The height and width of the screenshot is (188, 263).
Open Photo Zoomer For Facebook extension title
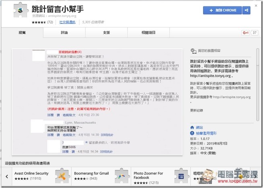pos(148,176)
